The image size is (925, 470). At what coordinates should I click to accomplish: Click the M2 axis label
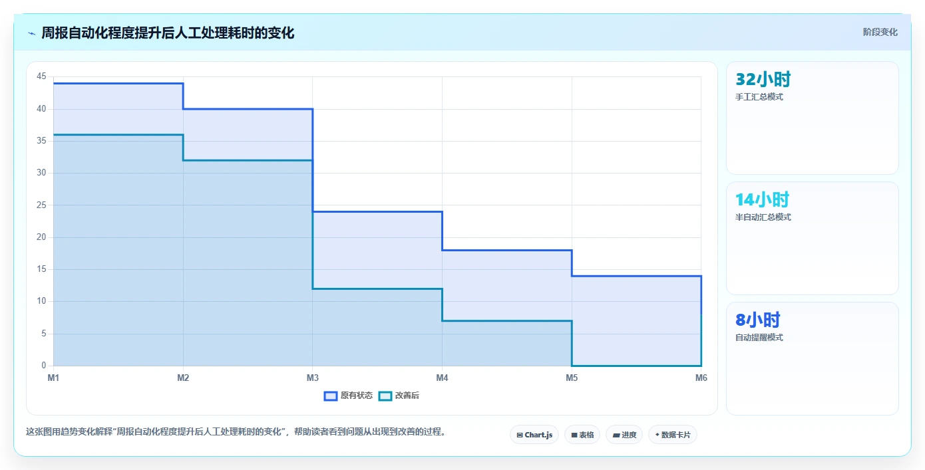(183, 378)
